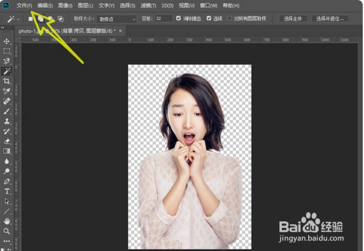The image size is (364, 251).
Task: Open the 3D(D) menu
Action: click(167, 6)
